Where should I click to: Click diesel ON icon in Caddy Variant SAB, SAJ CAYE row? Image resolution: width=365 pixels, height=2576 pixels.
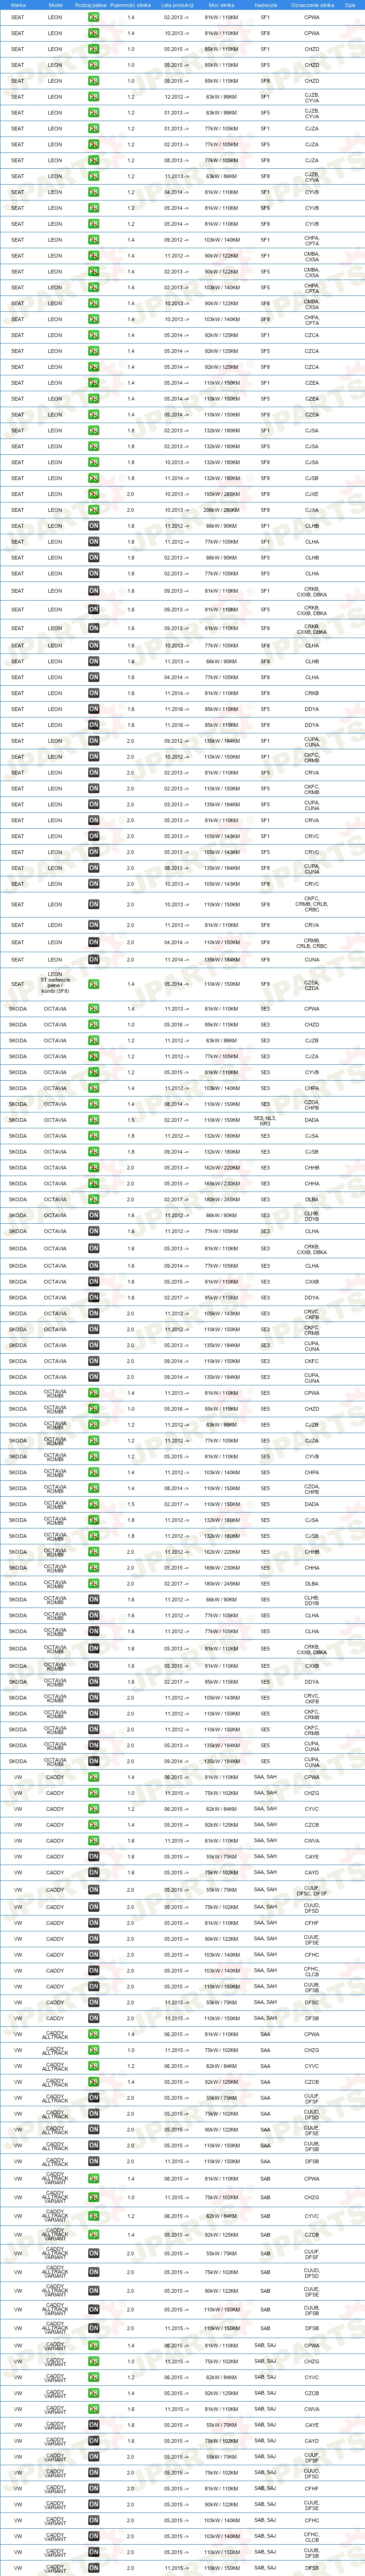[93, 2425]
